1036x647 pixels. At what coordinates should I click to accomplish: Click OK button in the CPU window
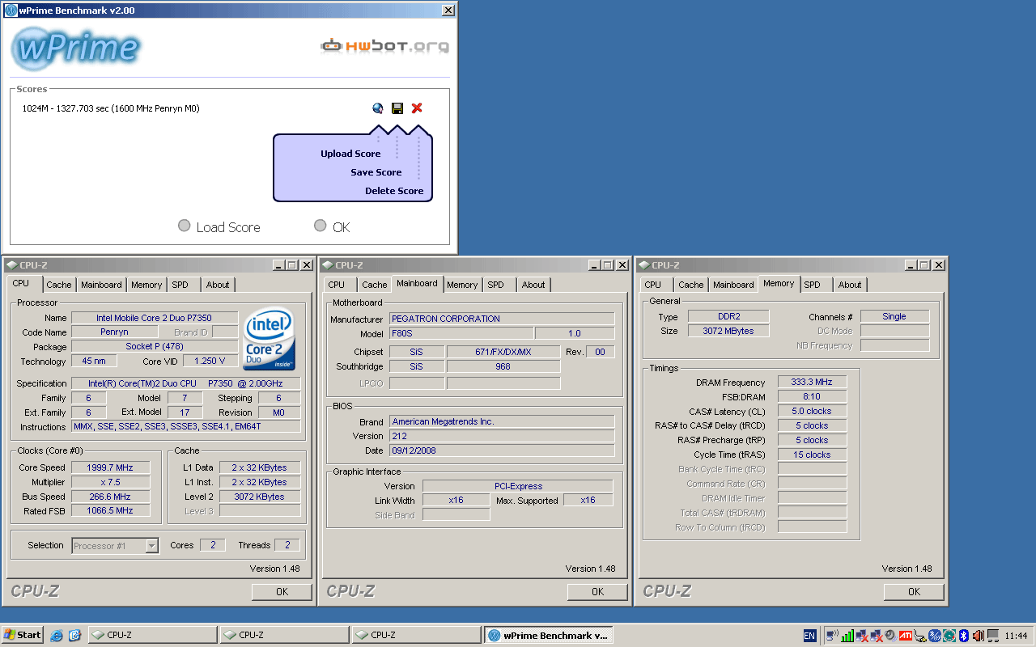tap(282, 592)
